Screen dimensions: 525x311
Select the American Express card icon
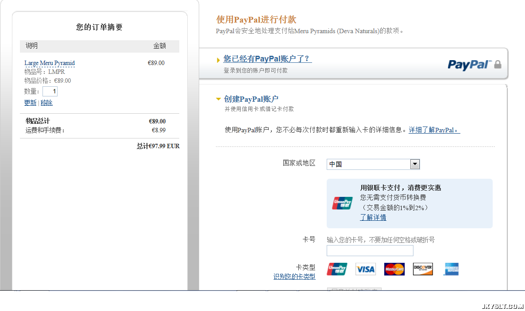click(x=451, y=269)
